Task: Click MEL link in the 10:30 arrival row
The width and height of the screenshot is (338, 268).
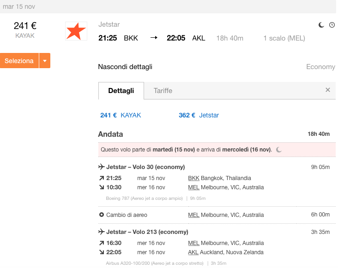Action: click(193, 187)
